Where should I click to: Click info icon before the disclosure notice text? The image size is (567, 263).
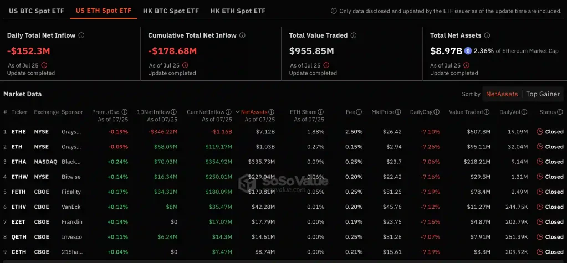334,11
